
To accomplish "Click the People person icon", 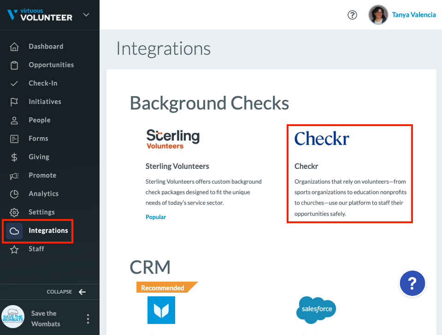I will point(14,121).
